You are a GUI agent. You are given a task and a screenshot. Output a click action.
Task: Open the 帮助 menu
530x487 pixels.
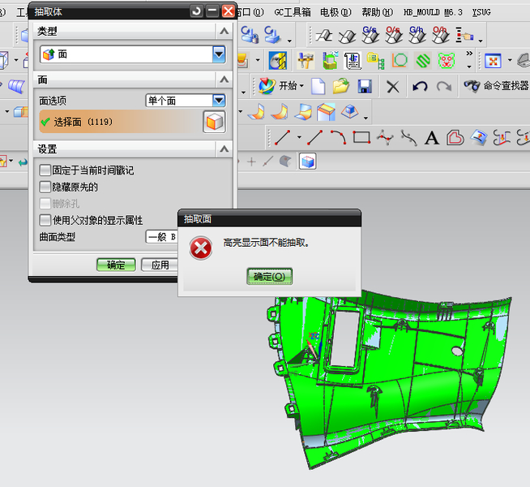(x=377, y=12)
